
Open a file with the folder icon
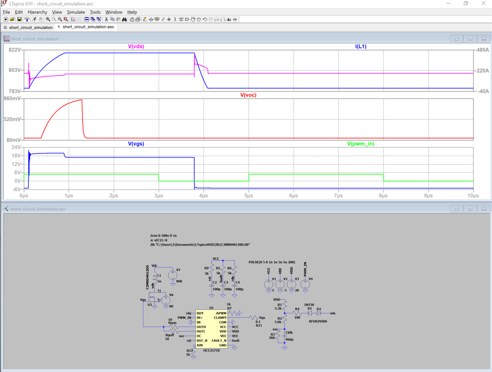pos(12,19)
